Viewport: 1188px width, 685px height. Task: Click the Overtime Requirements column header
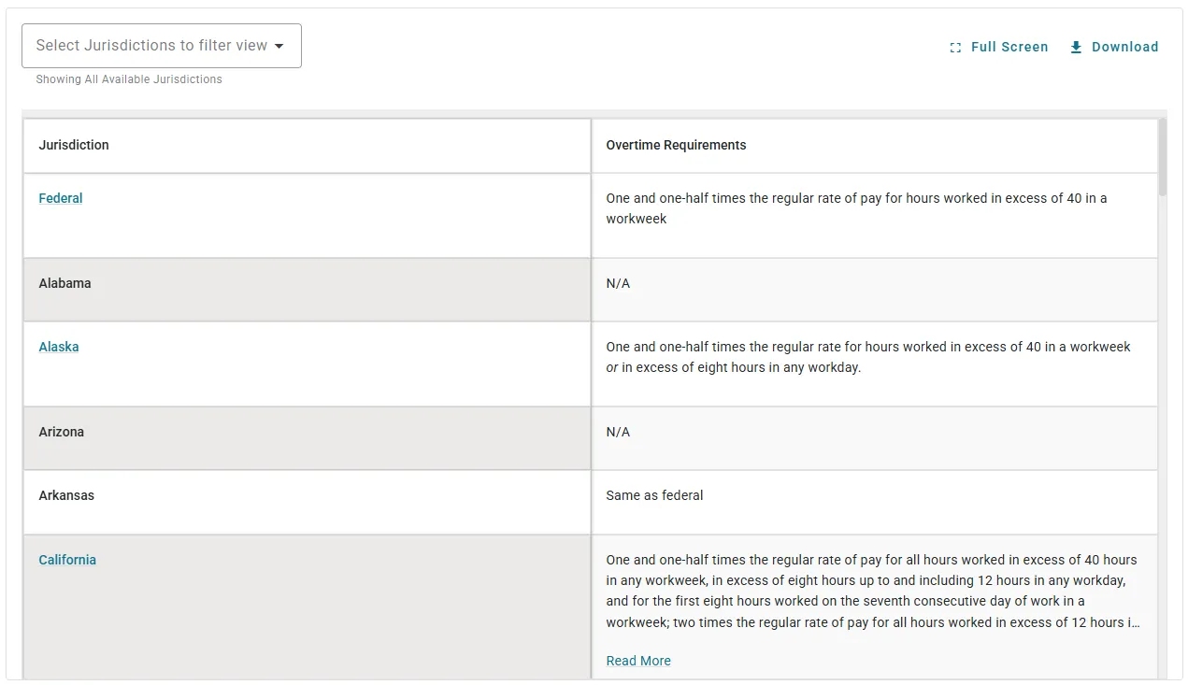(676, 145)
